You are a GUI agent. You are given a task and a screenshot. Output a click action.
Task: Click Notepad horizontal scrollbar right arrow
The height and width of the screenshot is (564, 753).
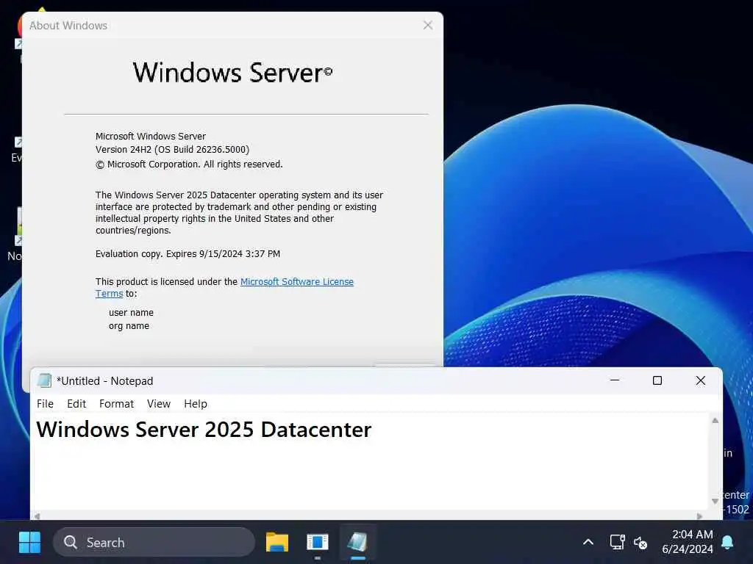point(699,516)
